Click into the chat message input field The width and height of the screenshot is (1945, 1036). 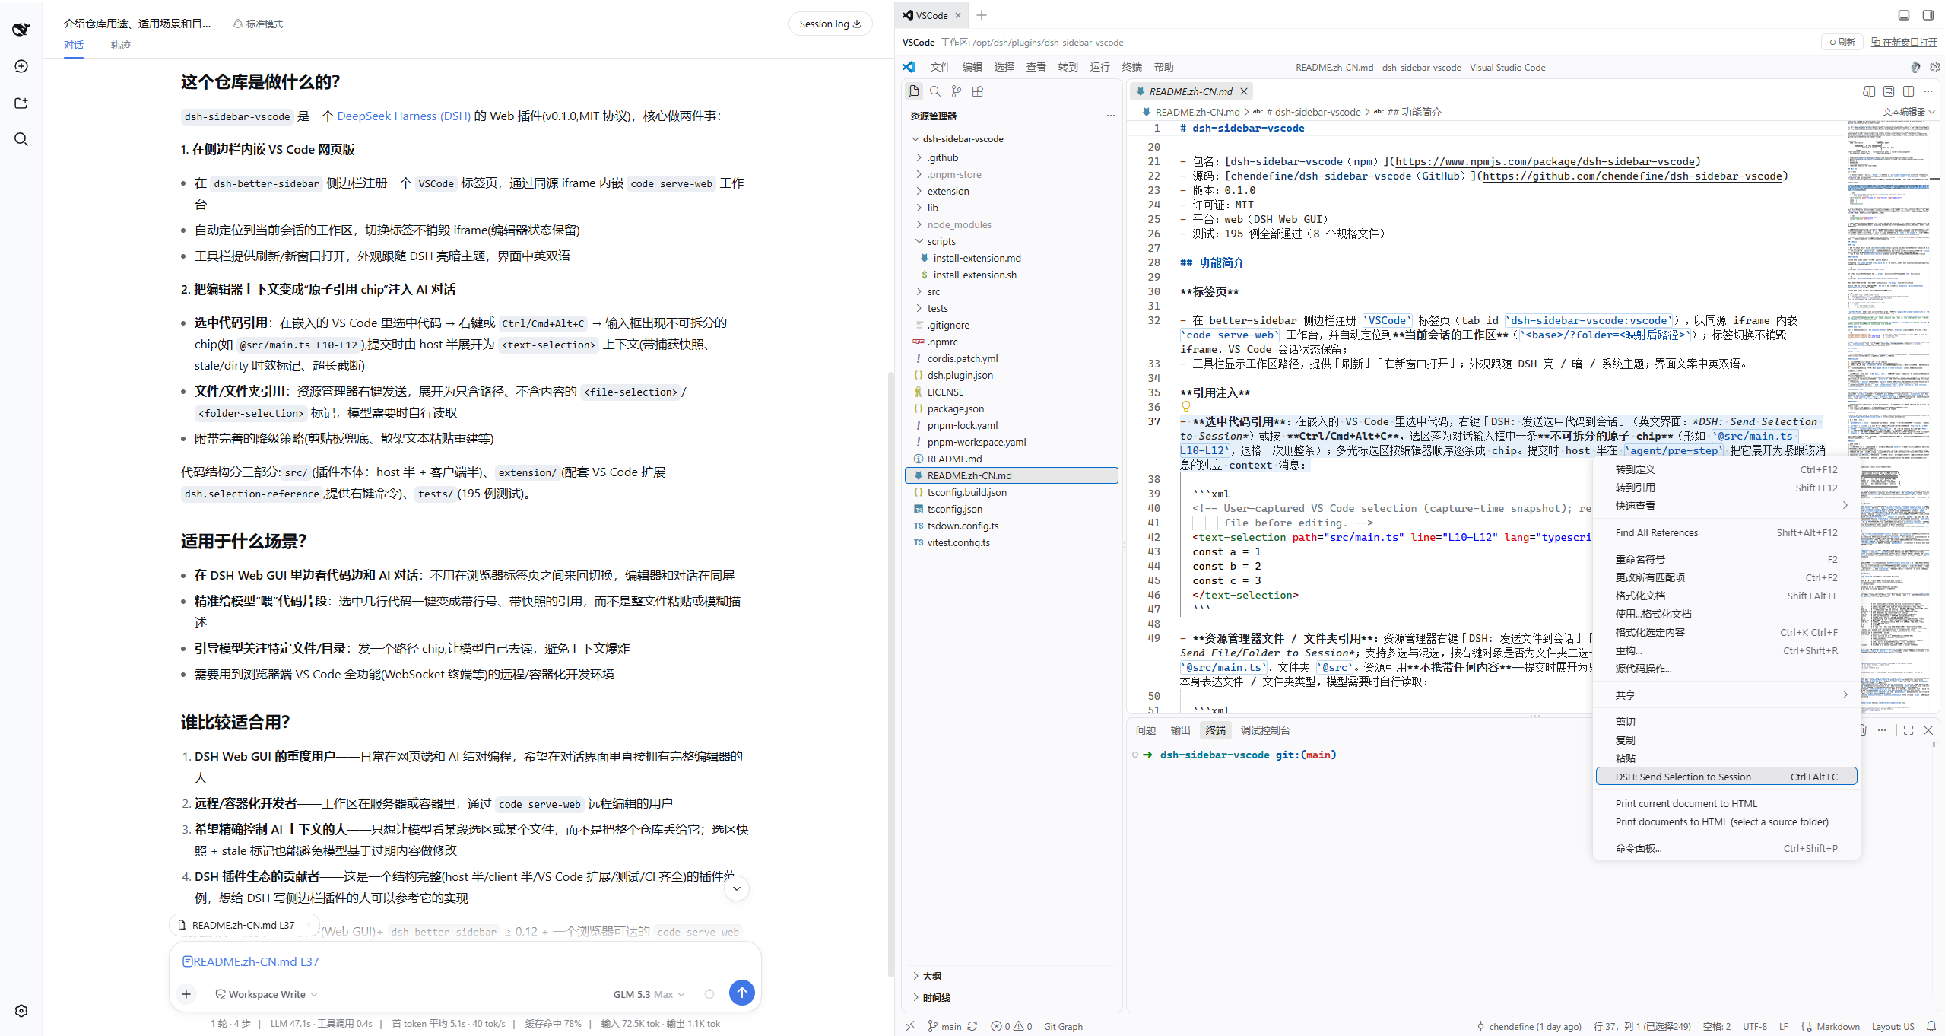[465, 961]
